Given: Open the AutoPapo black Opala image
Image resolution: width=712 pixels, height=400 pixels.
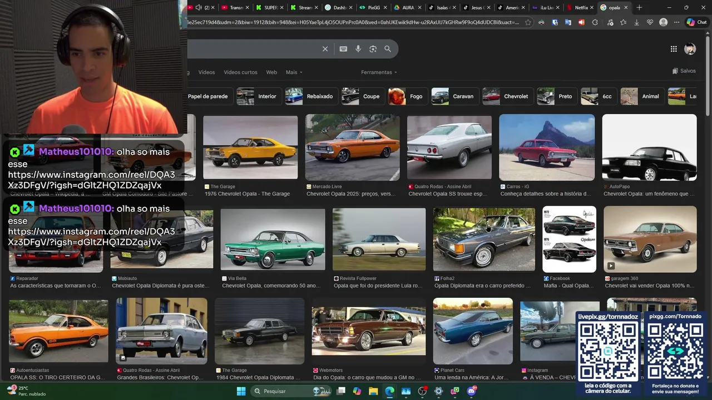Looking at the screenshot, I should click(x=649, y=147).
